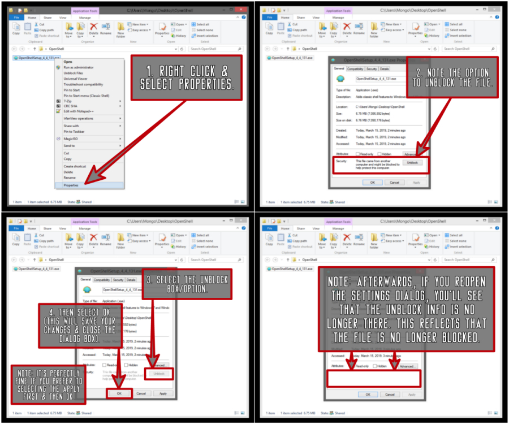Toggle Read-only in the bottom-right properties dialog

tap(353, 366)
